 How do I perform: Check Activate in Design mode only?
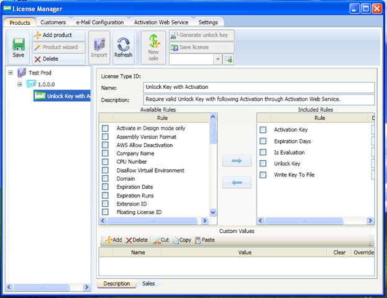(x=105, y=129)
